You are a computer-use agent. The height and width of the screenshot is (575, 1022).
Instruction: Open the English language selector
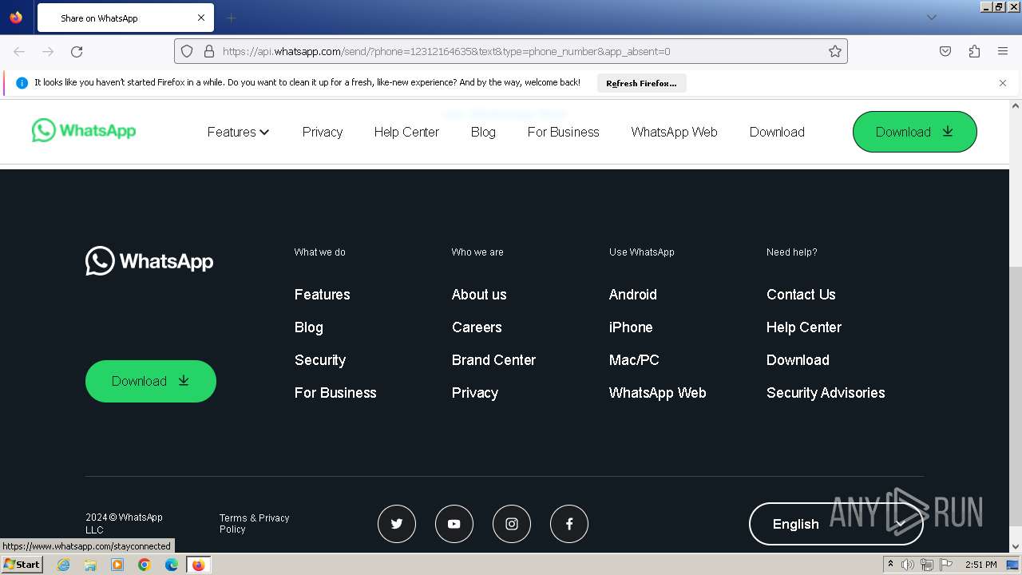pos(836,524)
